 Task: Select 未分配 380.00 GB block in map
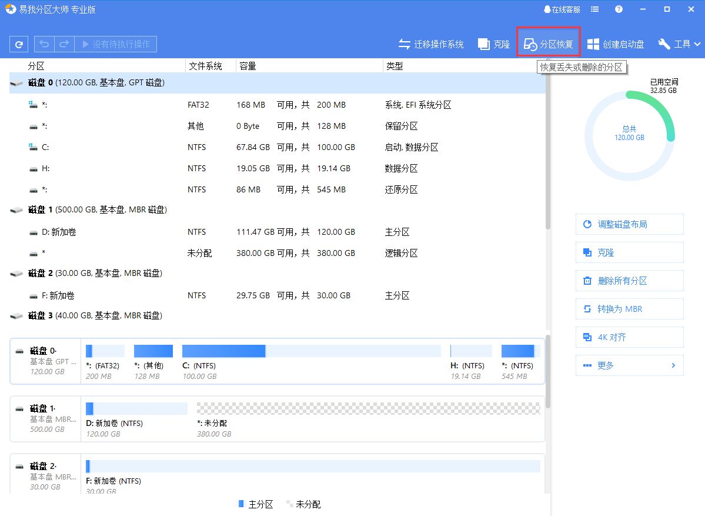coord(368,420)
